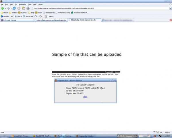This screenshot has width=172, height=138.
Task: Follow the close link in popup
Action: tap(85, 97)
